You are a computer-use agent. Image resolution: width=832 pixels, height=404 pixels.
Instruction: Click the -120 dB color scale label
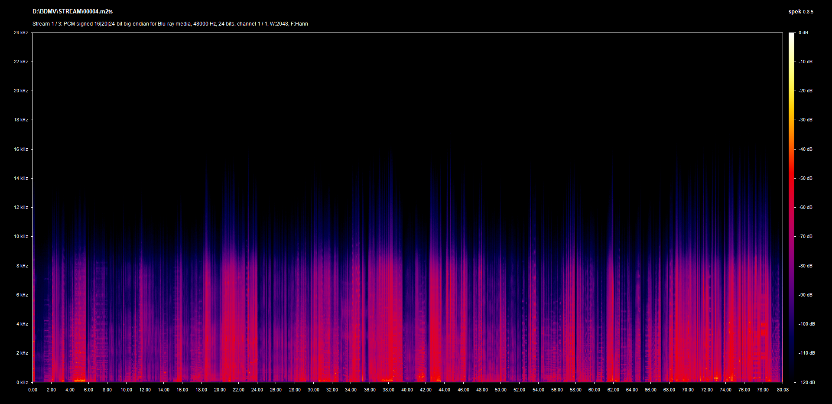tap(806, 382)
